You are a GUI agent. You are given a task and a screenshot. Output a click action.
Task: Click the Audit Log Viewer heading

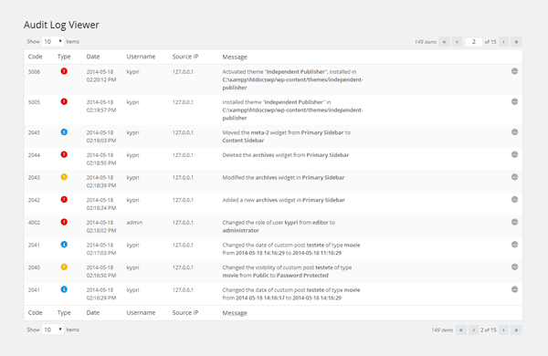[x=61, y=25]
